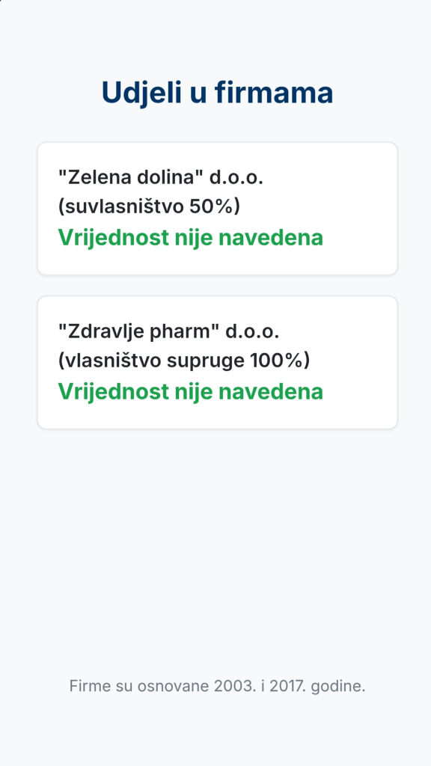This screenshot has height=766, width=431.
Task: Click the "vlasništvo supruge 100%" ownership line
Action: coord(184,361)
